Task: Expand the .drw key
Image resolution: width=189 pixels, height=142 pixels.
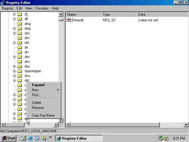Action: (x=14, y=57)
